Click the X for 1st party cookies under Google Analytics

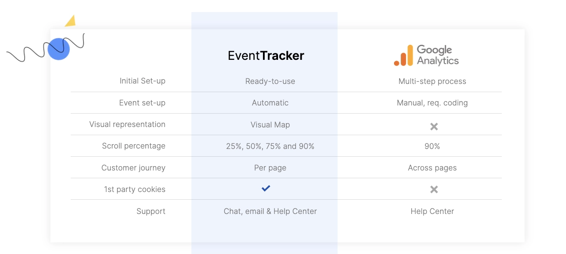[433, 189]
